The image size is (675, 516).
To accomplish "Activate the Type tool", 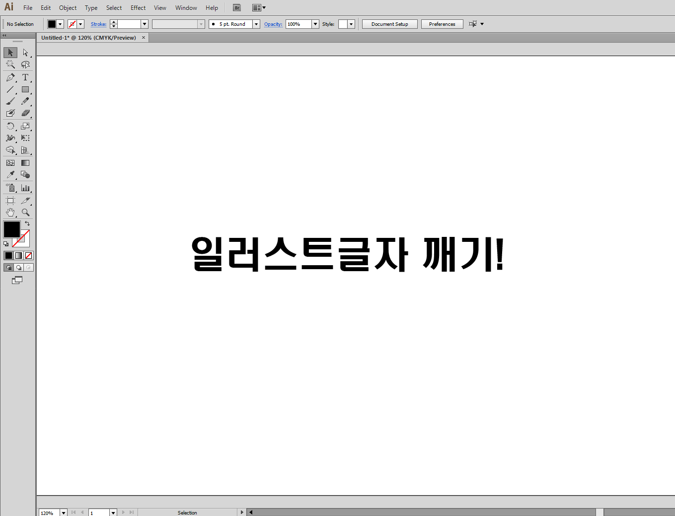I will click(x=25, y=77).
